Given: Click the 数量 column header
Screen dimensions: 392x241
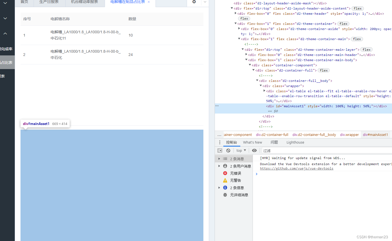Looking at the screenshot, I should 132,19.
